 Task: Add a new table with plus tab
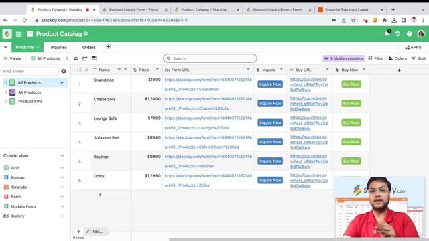(x=109, y=46)
